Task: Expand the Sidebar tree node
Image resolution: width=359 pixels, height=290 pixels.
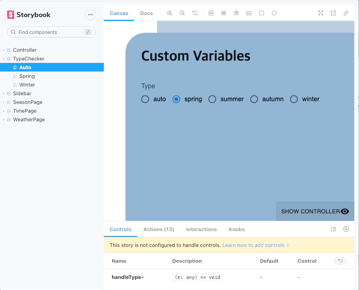Action: pyautogui.click(x=4, y=94)
